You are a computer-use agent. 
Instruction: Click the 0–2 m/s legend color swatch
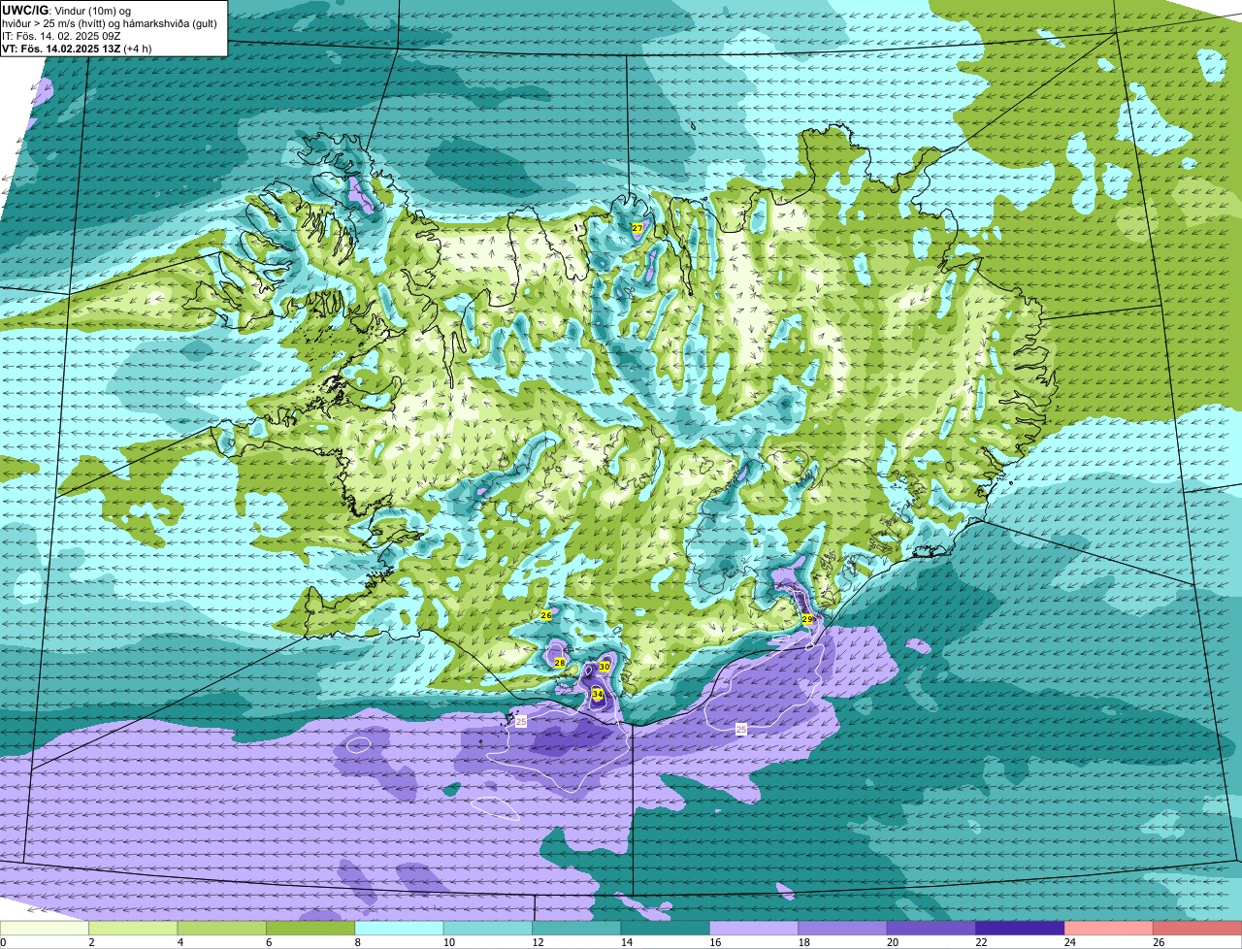point(45,929)
